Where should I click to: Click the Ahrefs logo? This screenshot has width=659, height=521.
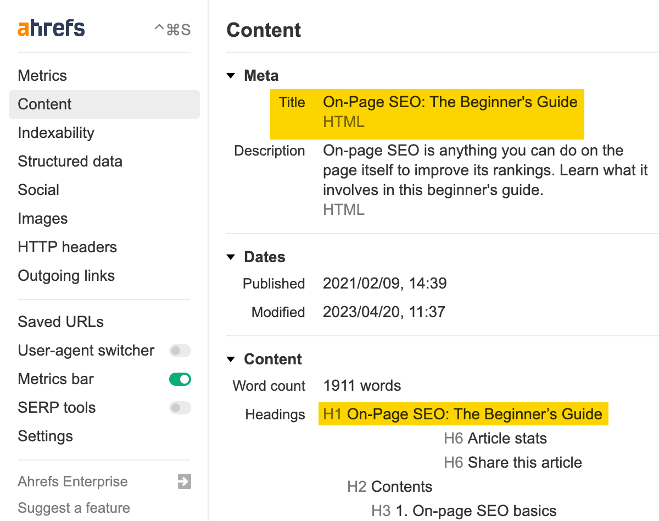click(51, 29)
